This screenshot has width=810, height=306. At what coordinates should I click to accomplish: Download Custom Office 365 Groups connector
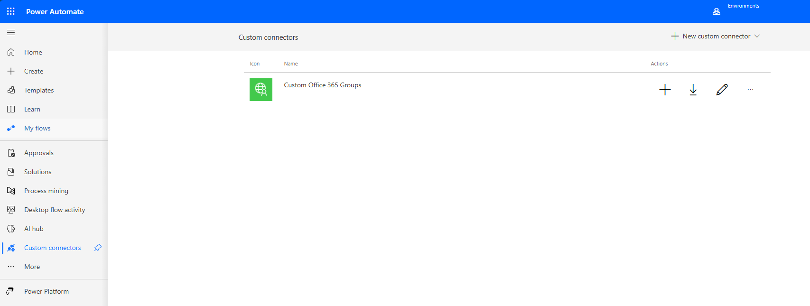693,90
